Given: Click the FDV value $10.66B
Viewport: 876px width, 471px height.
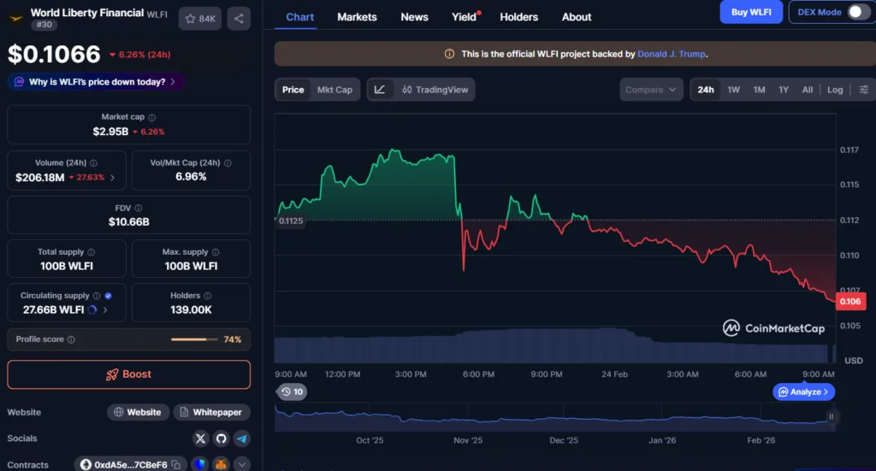Looking at the screenshot, I should (129, 222).
